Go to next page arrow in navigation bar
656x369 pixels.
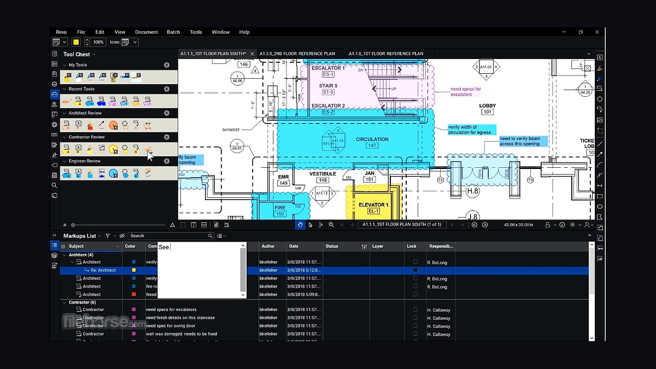[x=453, y=225]
